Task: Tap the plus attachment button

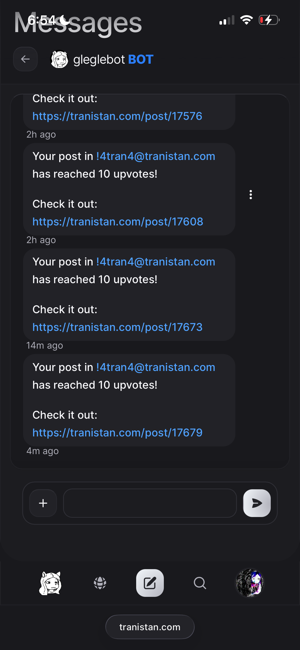Action: pos(43,503)
